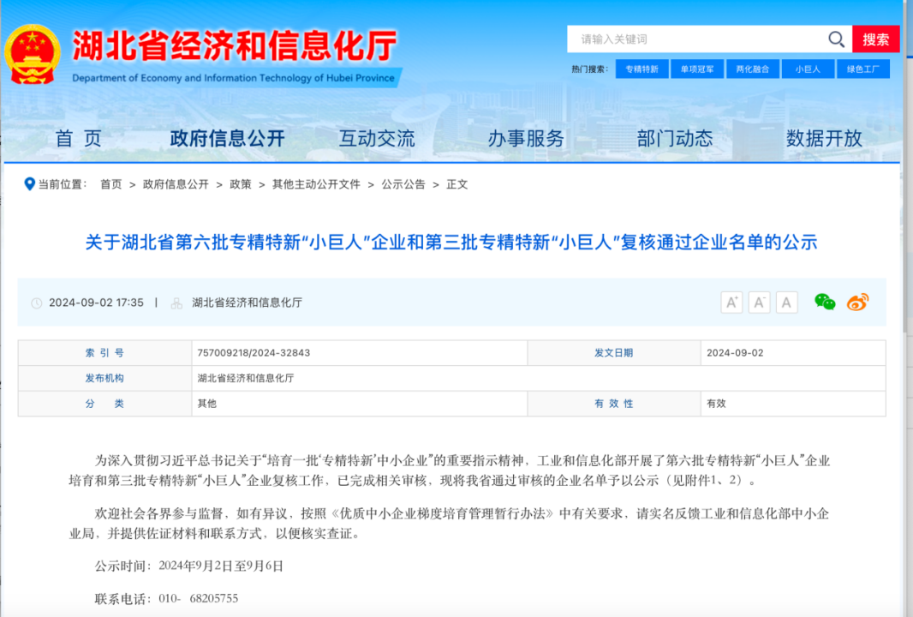This screenshot has width=913, height=617.
Task: Switch to the 数据开放 section
Action: point(825,137)
